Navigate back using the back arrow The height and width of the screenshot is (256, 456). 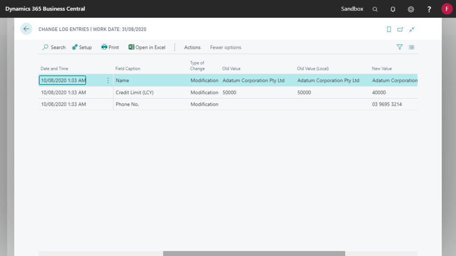coord(26,29)
